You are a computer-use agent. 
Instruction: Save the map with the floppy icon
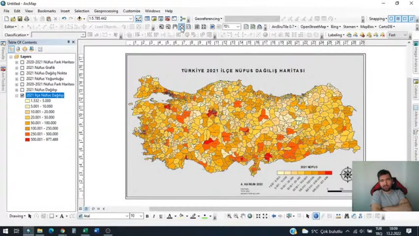coord(20,19)
